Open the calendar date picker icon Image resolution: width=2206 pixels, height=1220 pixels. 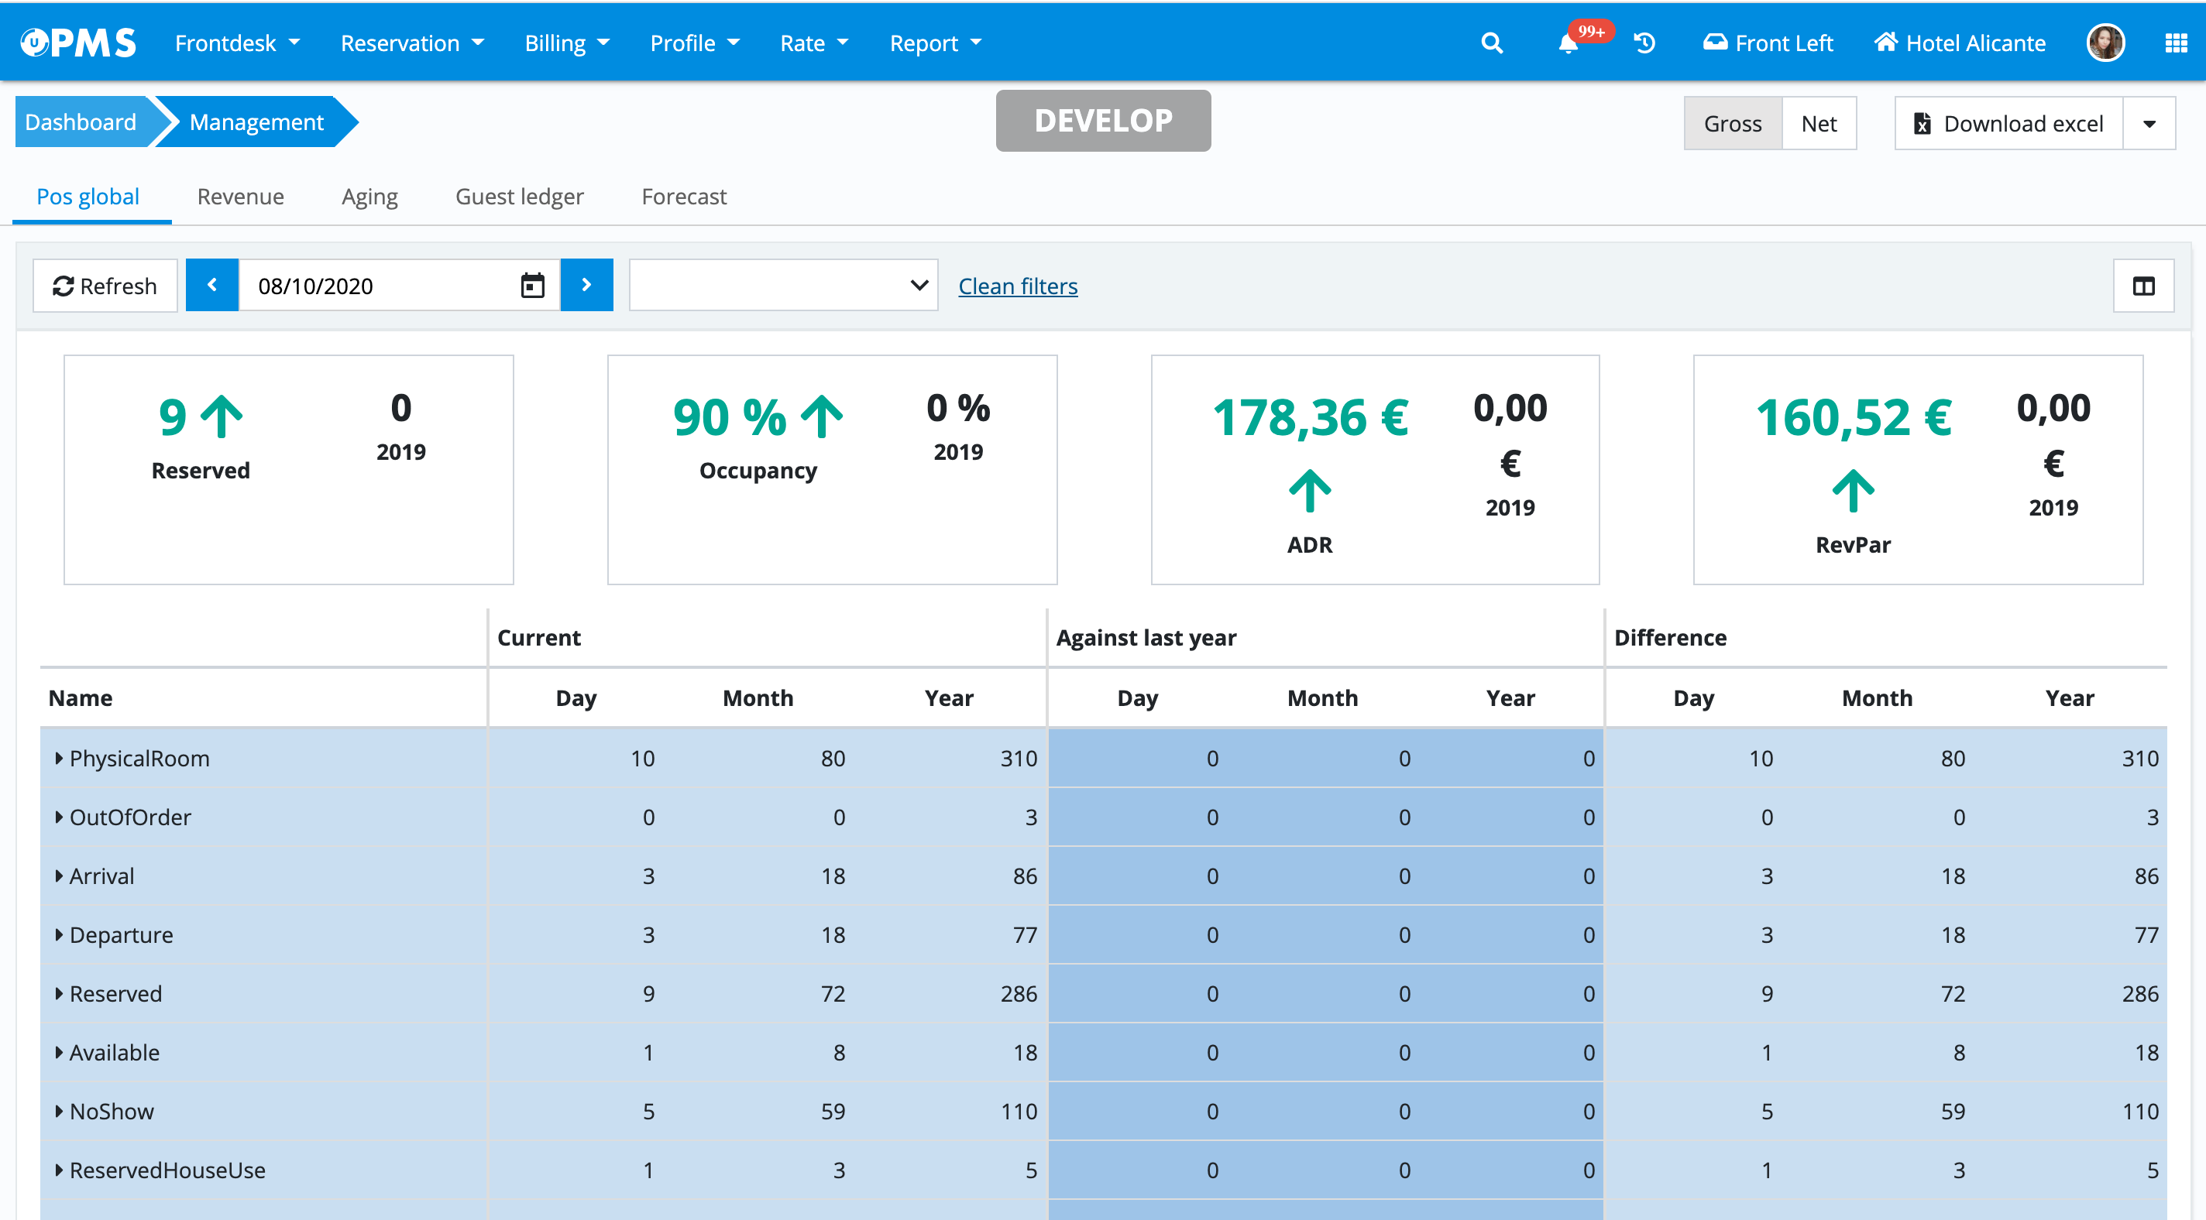[x=533, y=285]
